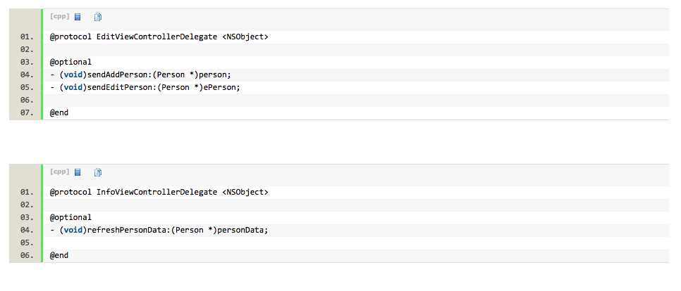Click @optional in the second code block

click(70, 217)
